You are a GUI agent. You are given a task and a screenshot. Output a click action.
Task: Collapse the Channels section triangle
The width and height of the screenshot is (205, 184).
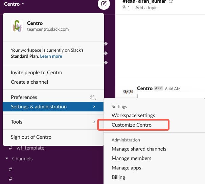(7, 159)
